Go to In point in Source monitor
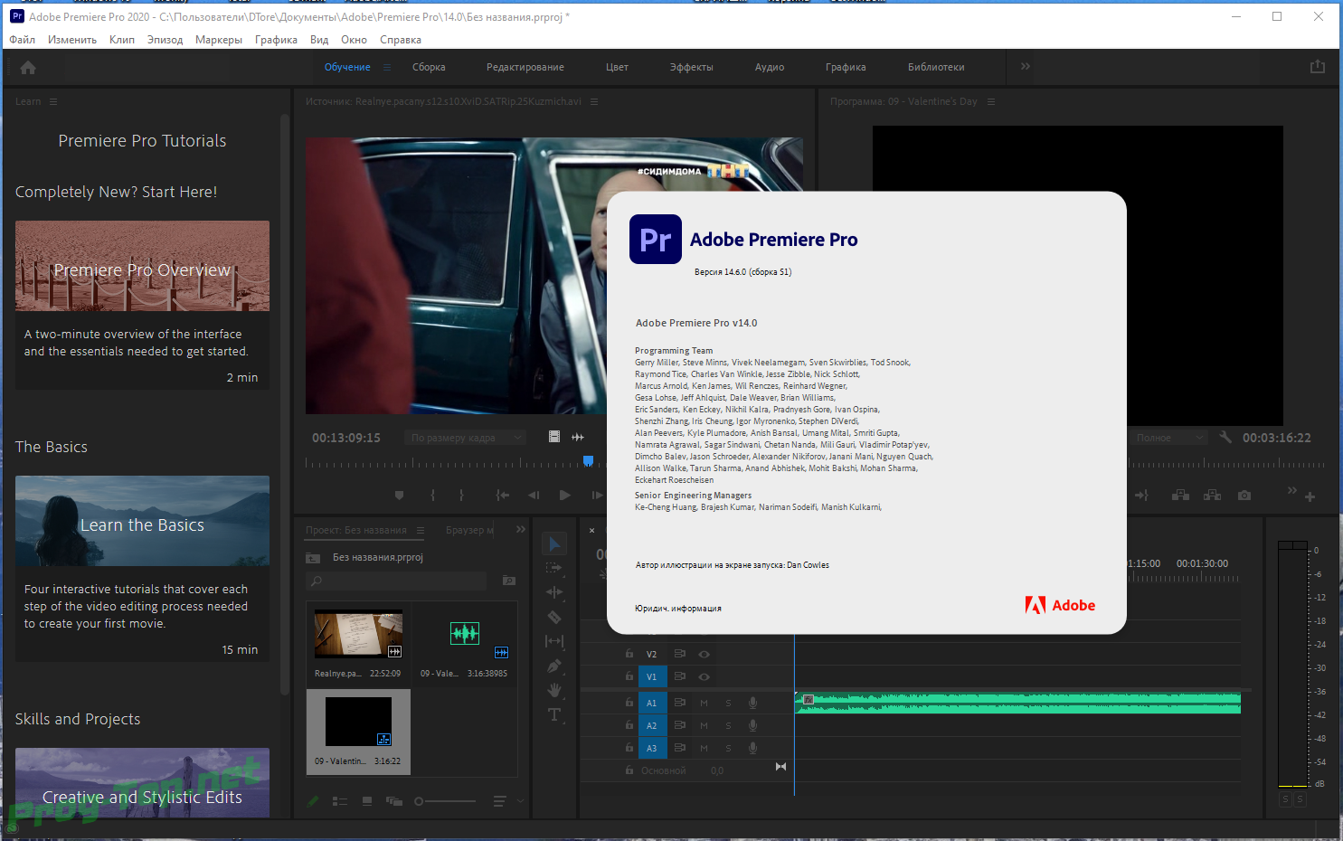 pyautogui.click(x=503, y=495)
